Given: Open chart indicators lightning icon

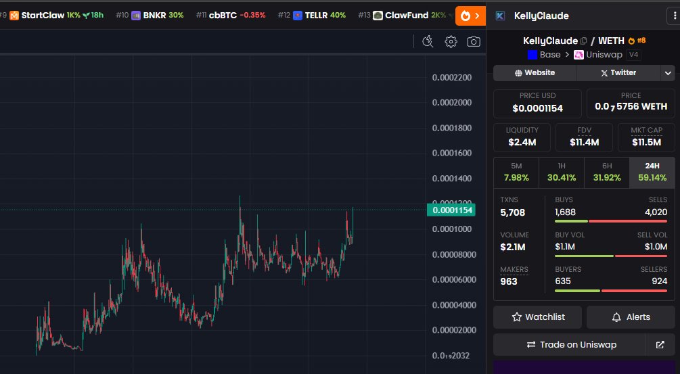Looking at the screenshot, I should [428, 42].
